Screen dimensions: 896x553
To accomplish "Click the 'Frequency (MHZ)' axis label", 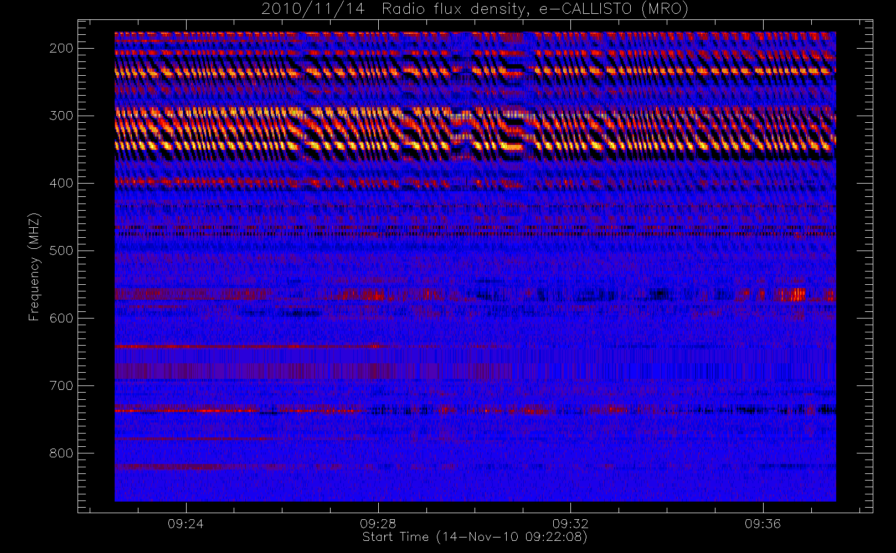I will (x=34, y=267).
